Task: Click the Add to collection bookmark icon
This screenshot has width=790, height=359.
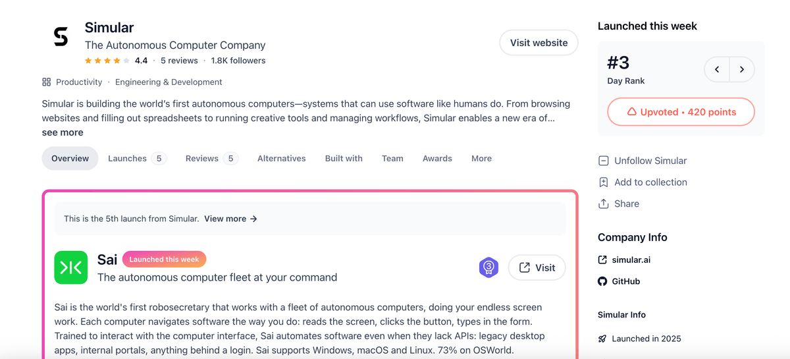Action: [603, 182]
